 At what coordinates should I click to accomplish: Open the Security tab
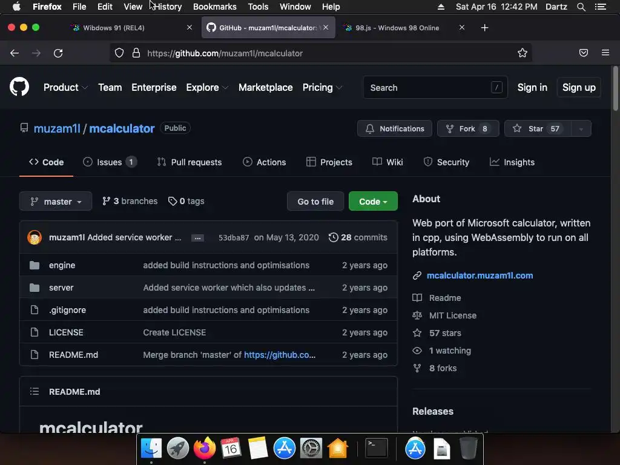pos(446,162)
